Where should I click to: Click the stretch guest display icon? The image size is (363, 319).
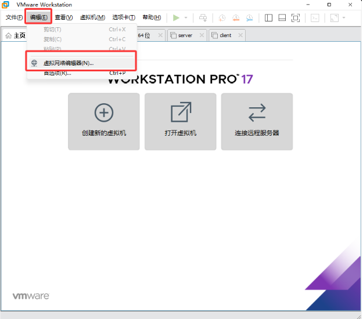pyautogui.click(x=334, y=18)
